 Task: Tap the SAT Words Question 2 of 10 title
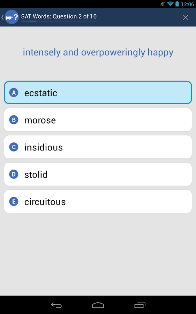[59, 16]
